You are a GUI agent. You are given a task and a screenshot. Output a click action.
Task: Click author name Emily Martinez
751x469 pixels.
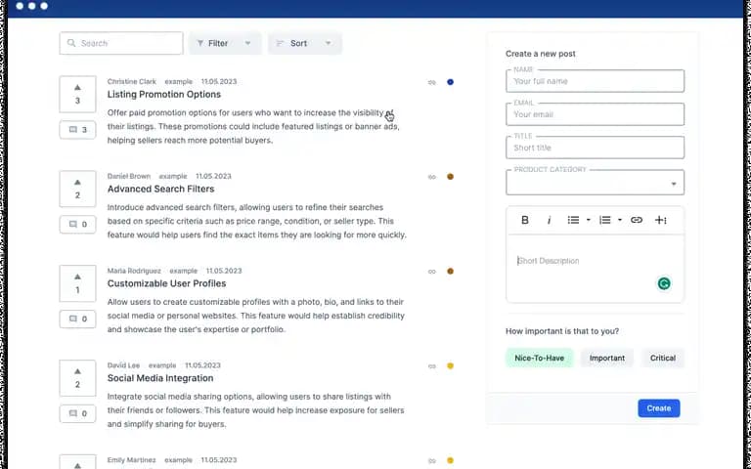coord(131,460)
